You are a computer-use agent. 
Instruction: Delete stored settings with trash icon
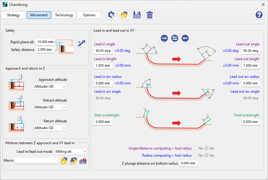150,15
